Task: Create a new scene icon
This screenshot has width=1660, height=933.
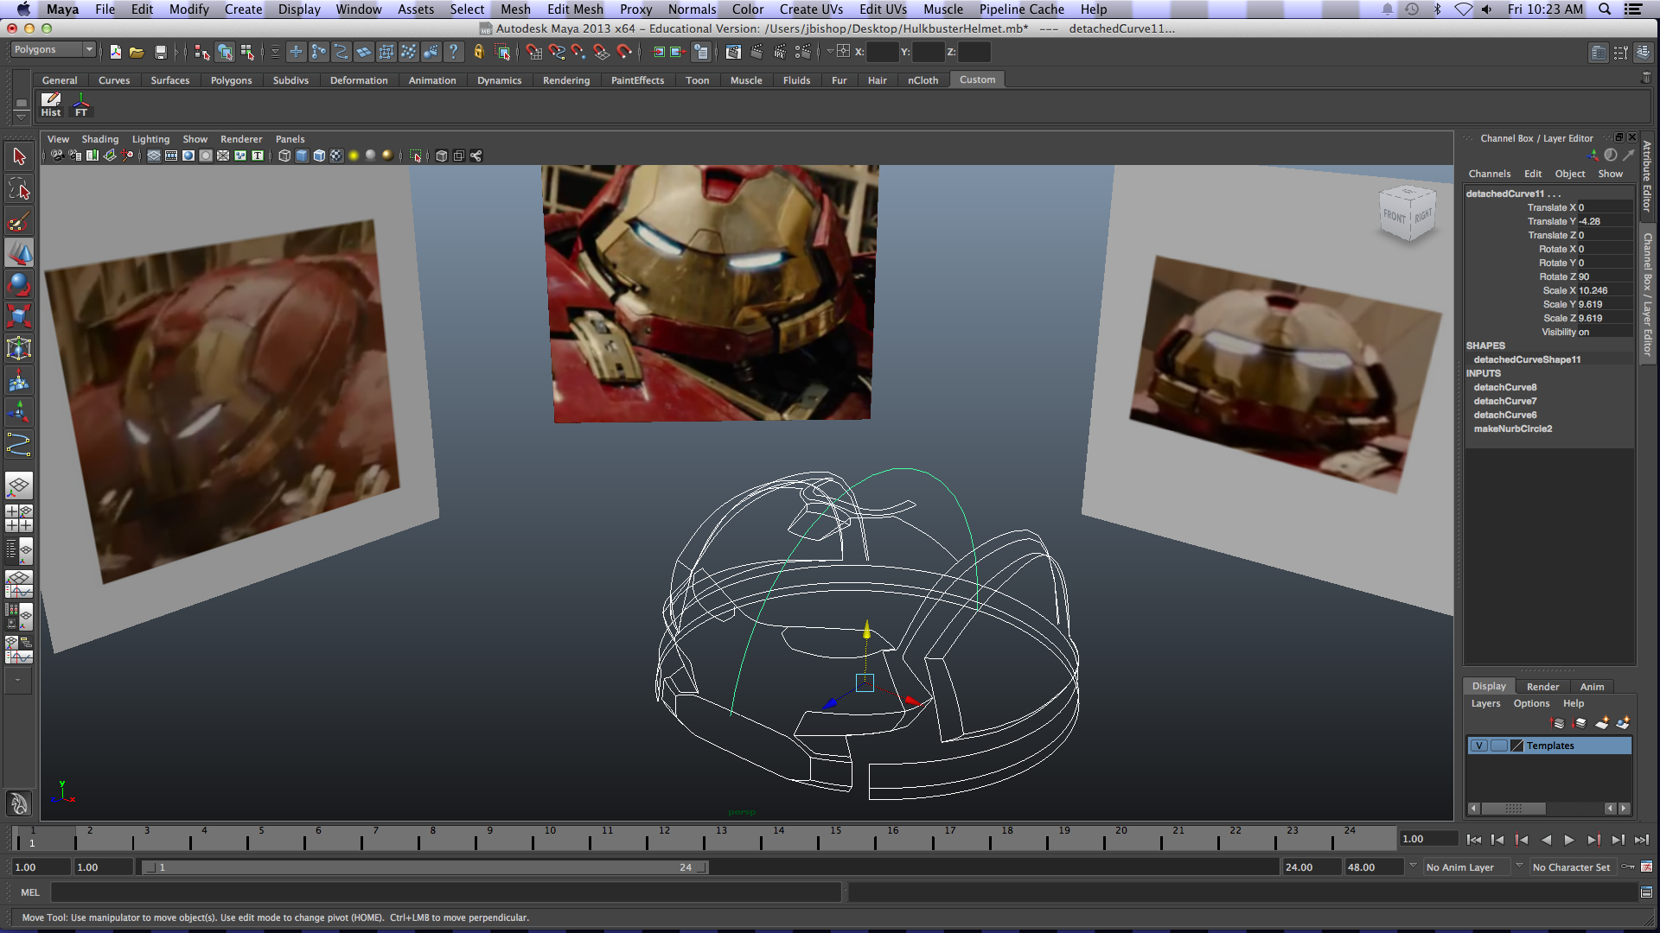Action: click(x=115, y=52)
